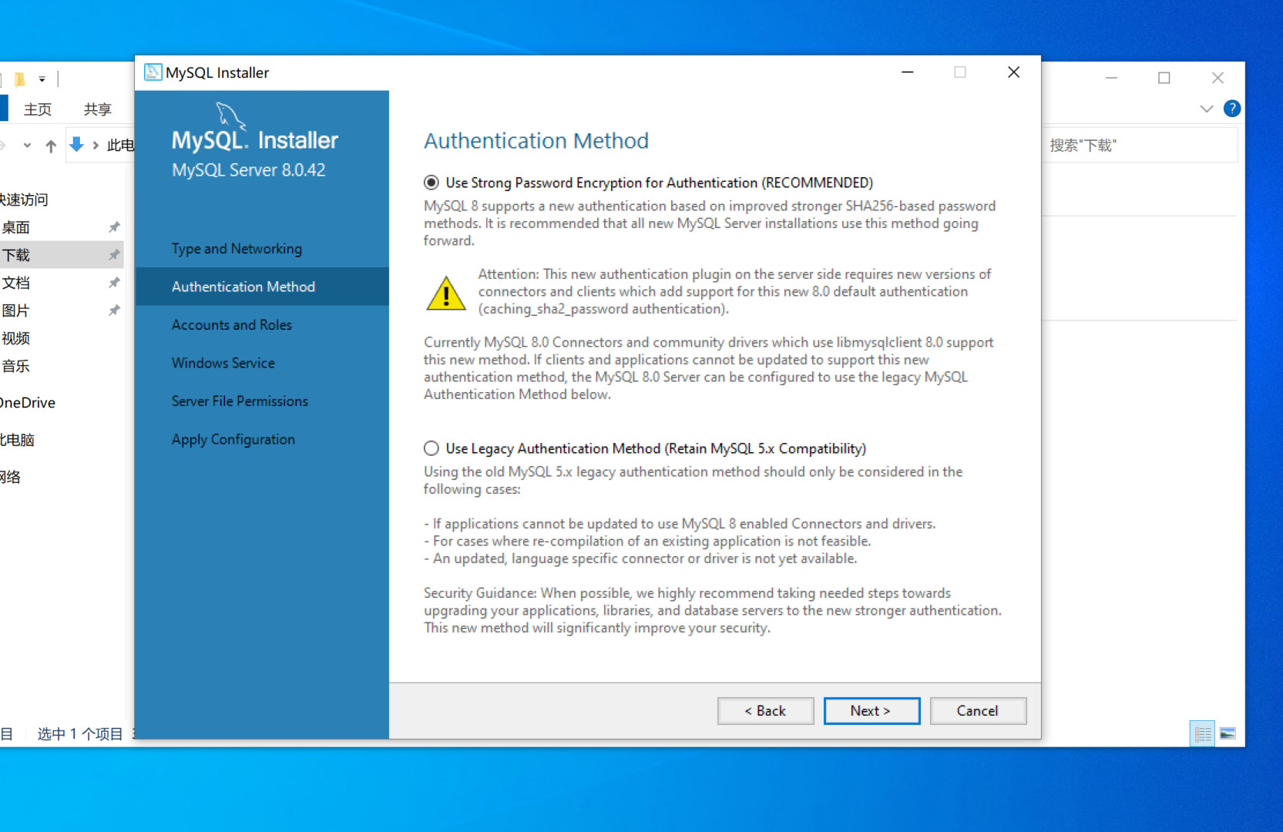Click the blue download arrow in address bar
Screen dimensions: 1283x832
pos(76,145)
